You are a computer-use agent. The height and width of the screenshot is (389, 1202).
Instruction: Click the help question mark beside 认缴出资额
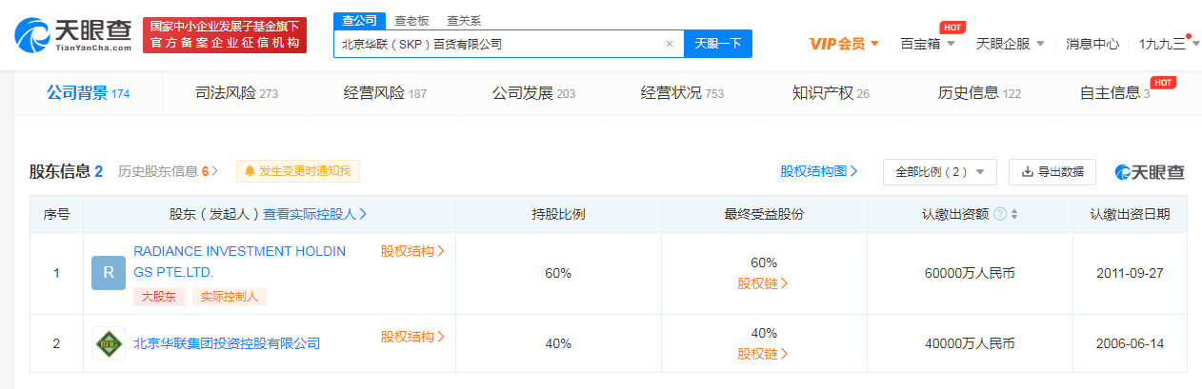coord(1000,214)
